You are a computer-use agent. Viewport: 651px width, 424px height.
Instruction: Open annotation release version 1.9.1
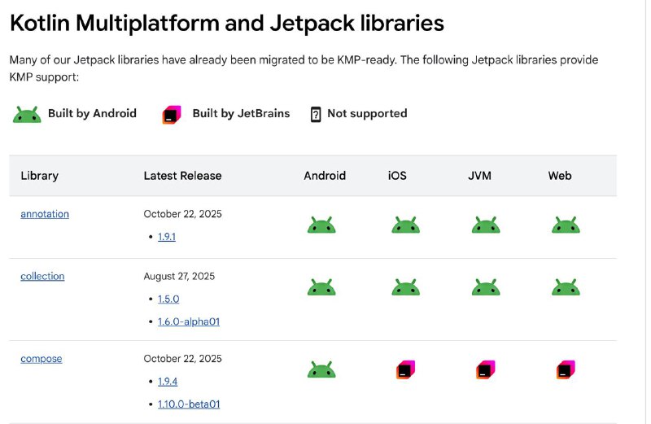pos(167,237)
